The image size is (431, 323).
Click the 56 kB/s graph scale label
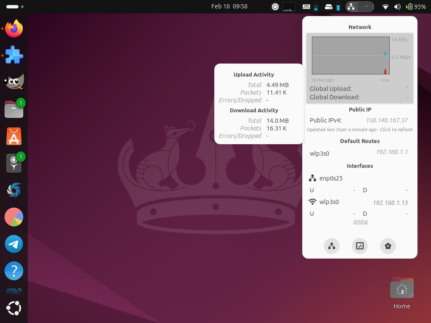click(x=400, y=40)
